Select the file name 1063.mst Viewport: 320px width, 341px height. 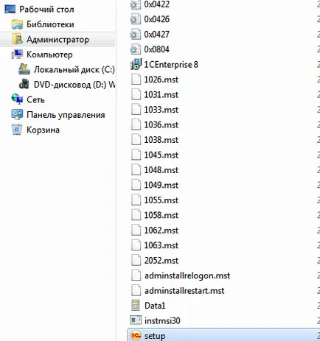[x=161, y=245]
